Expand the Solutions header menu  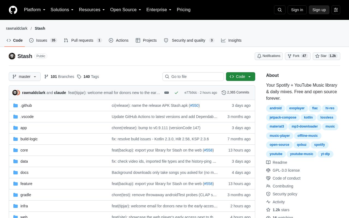pyautogui.click(x=62, y=10)
